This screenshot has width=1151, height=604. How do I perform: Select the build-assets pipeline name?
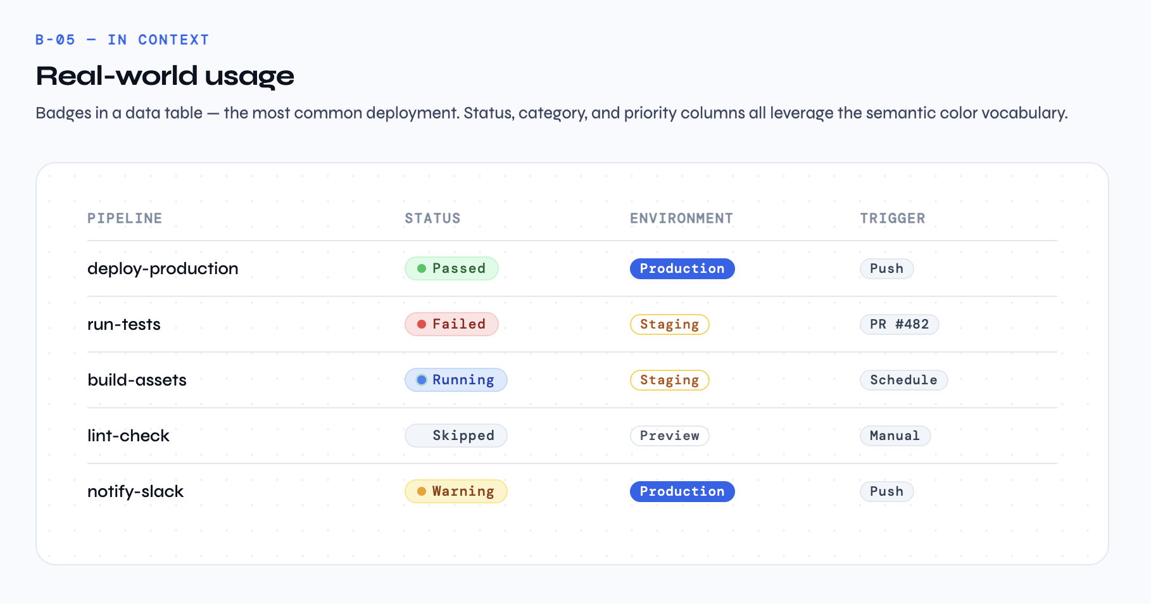point(137,380)
